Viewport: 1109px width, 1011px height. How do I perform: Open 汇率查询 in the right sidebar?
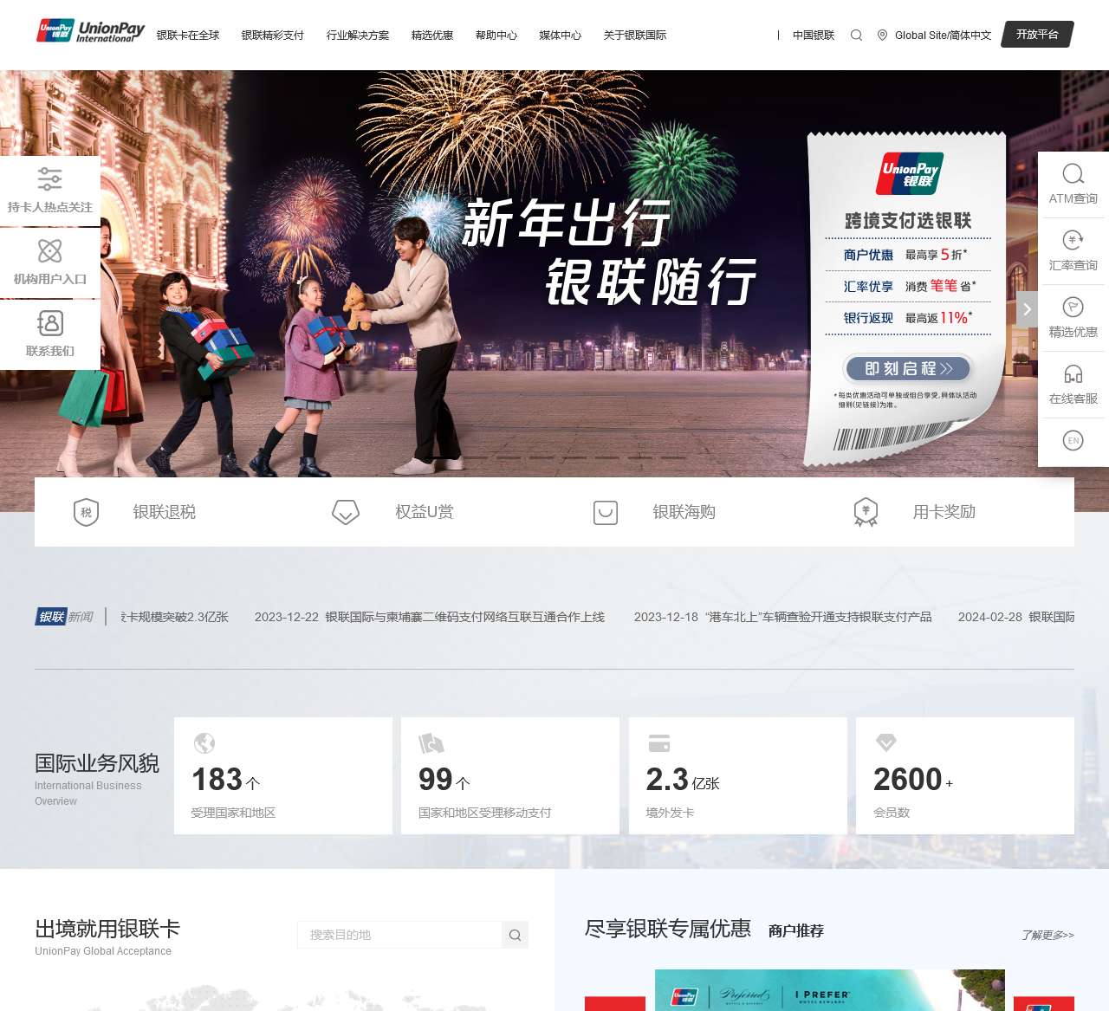[x=1073, y=251]
